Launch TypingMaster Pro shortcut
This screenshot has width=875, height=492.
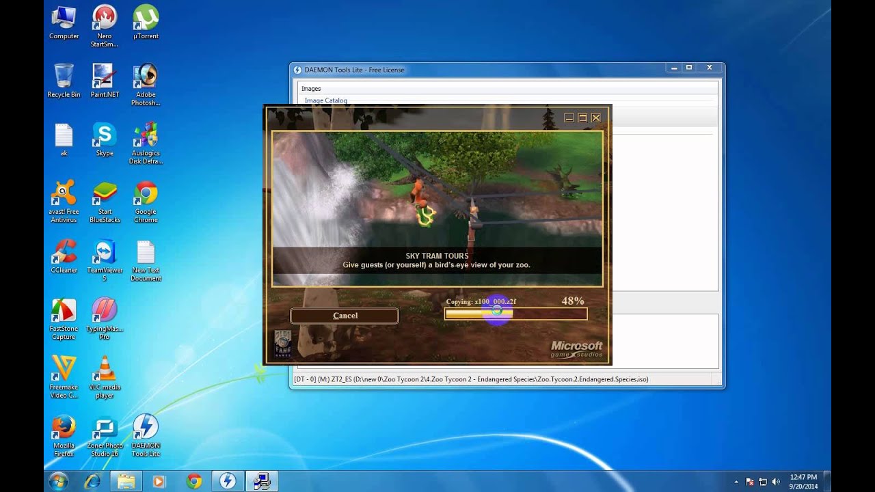click(104, 319)
